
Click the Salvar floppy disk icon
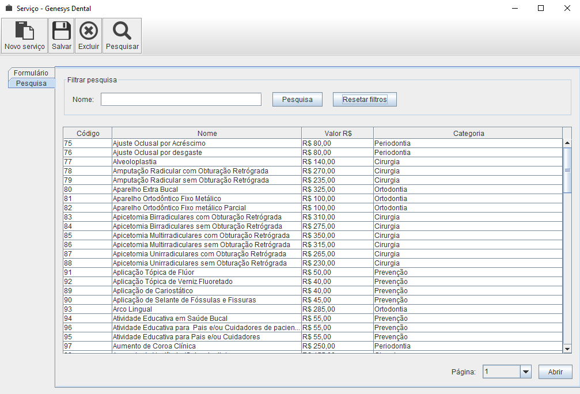pyautogui.click(x=62, y=31)
